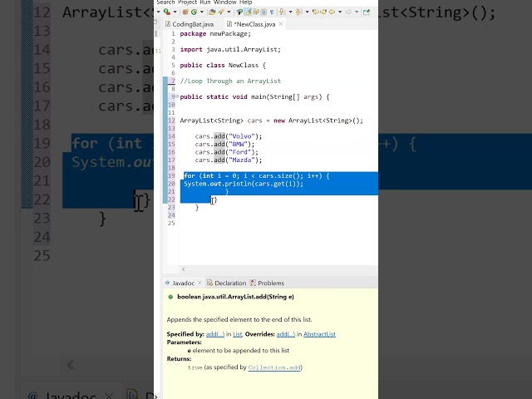
Task: Open the Project menu
Action: pos(188,2)
